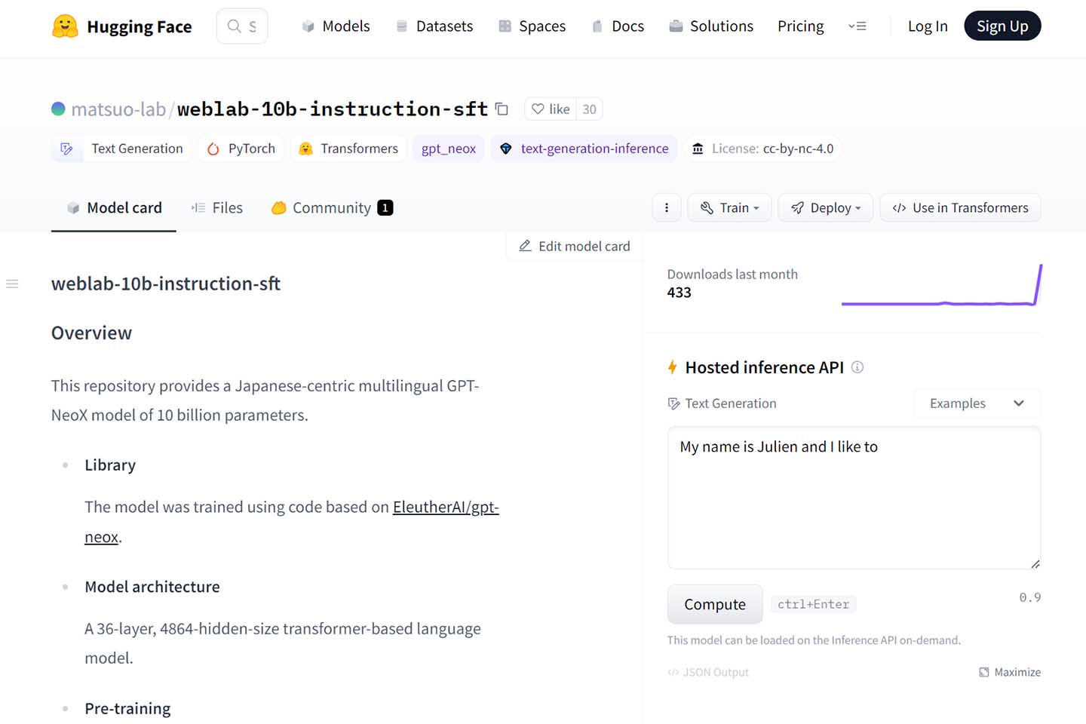Image resolution: width=1086 pixels, height=724 pixels.
Task: Click the Maximize widget icon
Action: (984, 672)
